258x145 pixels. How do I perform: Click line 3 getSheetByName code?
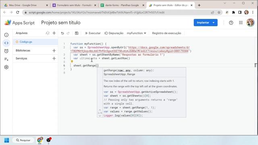coord(119,55)
